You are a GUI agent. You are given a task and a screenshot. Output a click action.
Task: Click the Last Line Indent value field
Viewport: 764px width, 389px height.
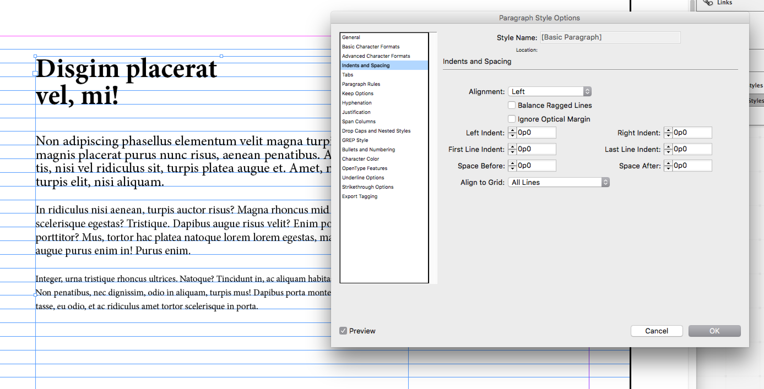[x=692, y=149]
